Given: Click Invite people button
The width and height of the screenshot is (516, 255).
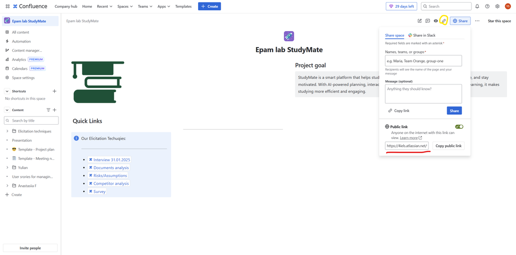Looking at the screenshot, I should click(31, 248).
